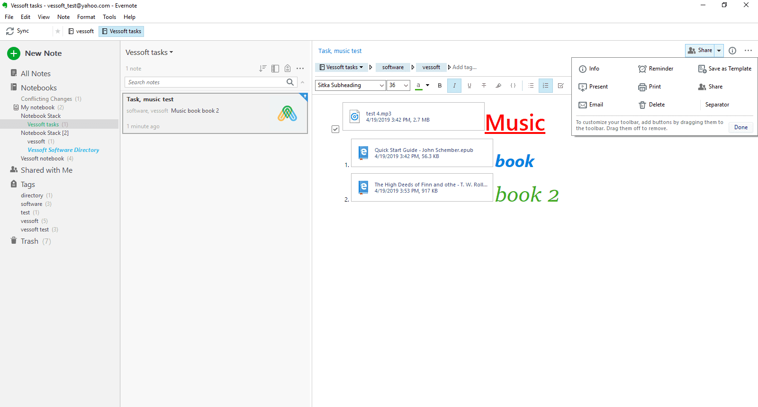
Task: Click the shortcuts star icon
Action: tap(58, 31)
